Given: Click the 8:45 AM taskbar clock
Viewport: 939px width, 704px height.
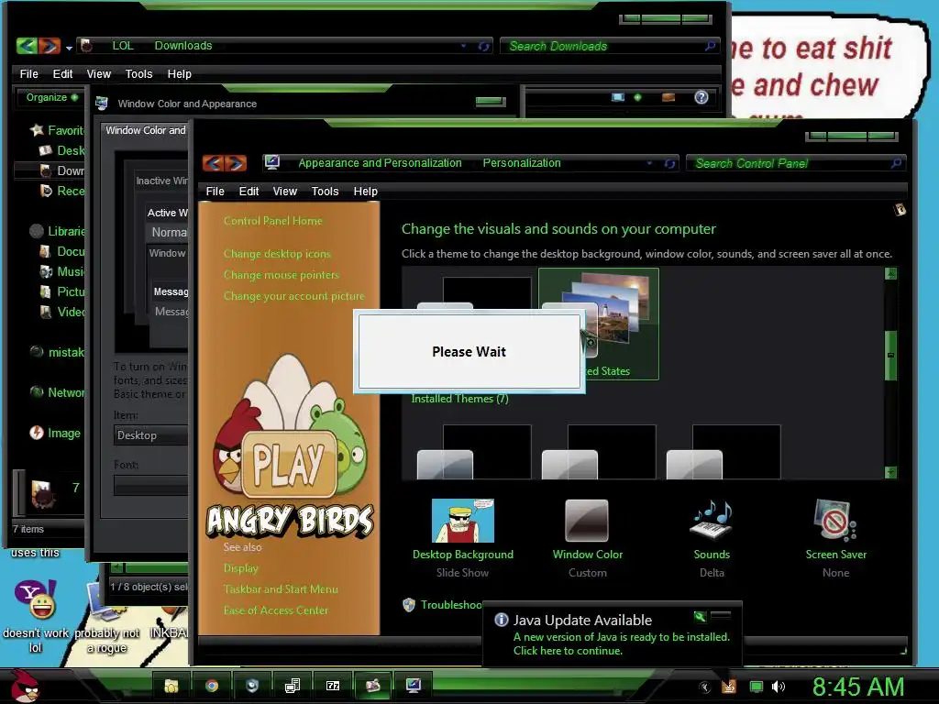Looking at the screenshot, I should pos(858,687).
